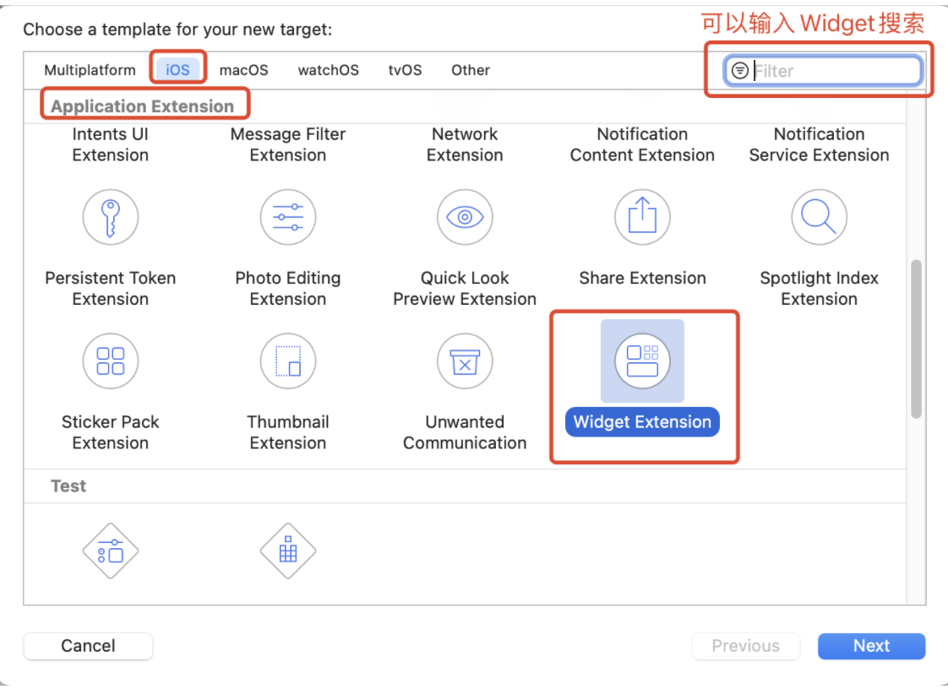Pick the Share Extension upload icon
Screen dimensions: 948x689
click(642, 218)
